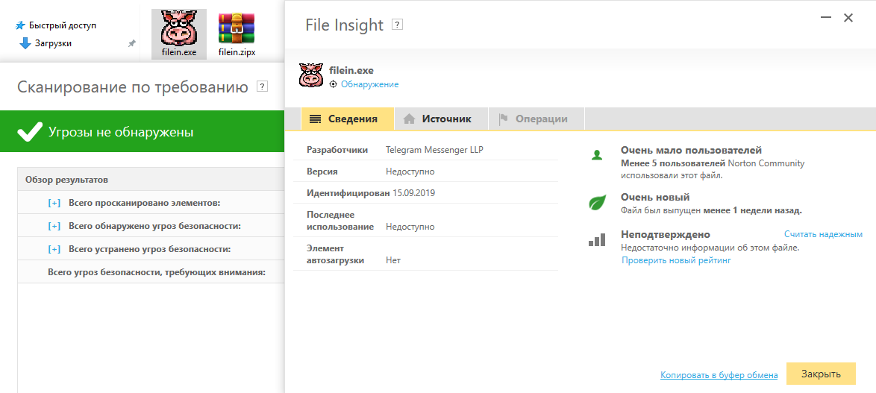The image size is (876, 393).
Task: Click the Версия label
Action: pyautogui.click(x=322, y=172)
